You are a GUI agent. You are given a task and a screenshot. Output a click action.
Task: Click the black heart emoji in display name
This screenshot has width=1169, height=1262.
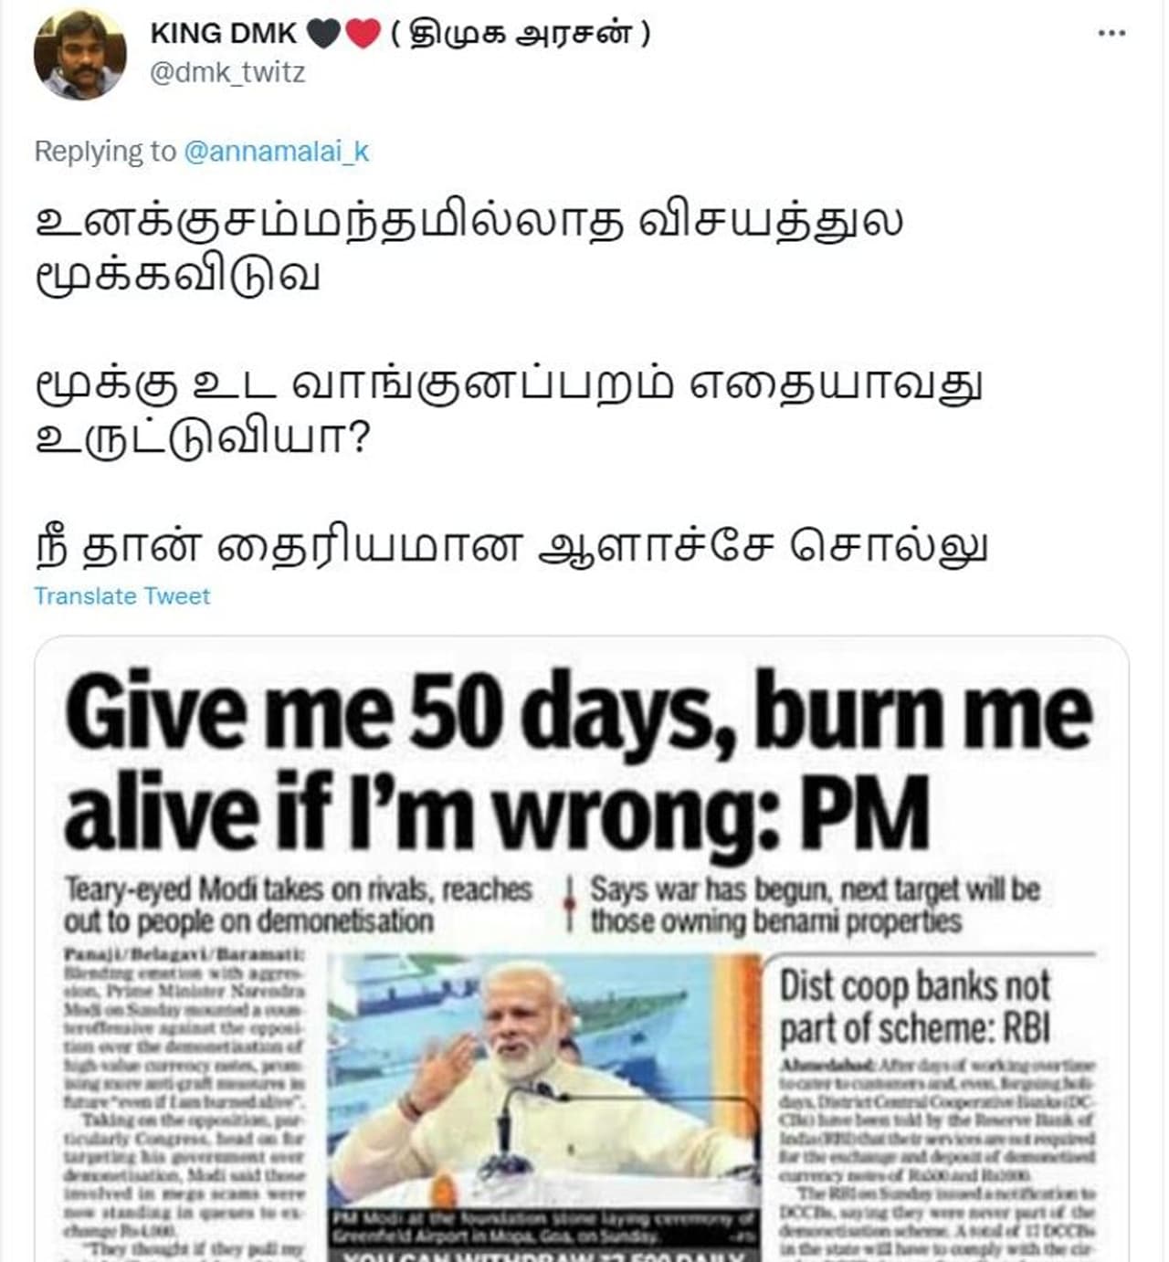(323, 34)
